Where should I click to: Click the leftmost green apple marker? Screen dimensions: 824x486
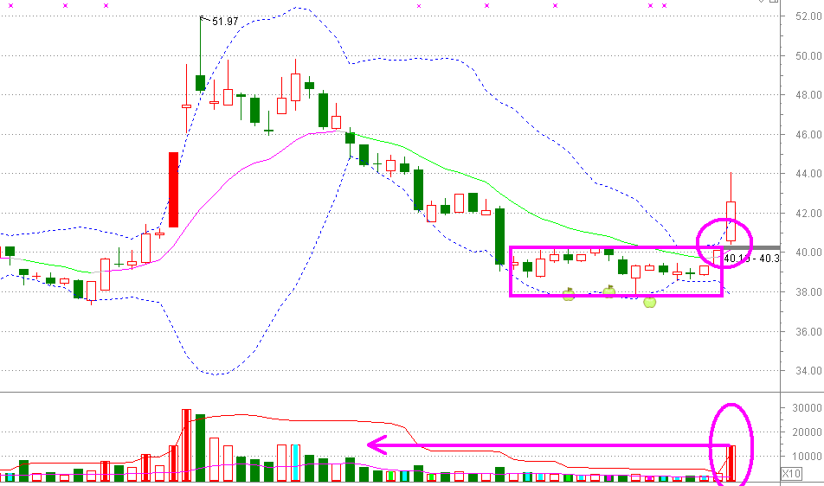coord(569,294)
